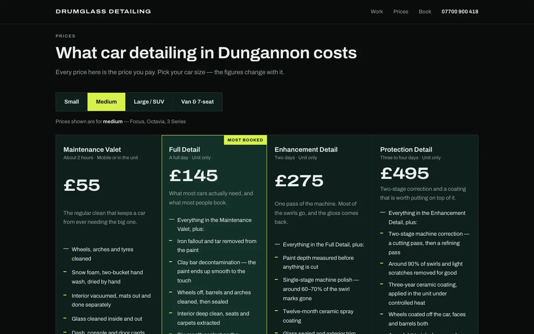
Task: Click the Protection Detail heading
Action: (x=406, y=150)
